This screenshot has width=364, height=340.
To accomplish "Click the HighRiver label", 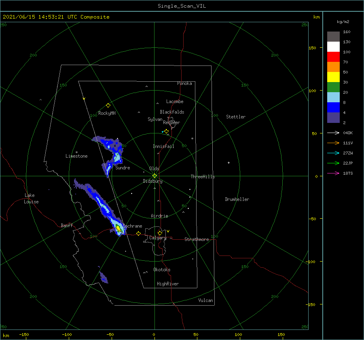I will click(x=168, y=284).
